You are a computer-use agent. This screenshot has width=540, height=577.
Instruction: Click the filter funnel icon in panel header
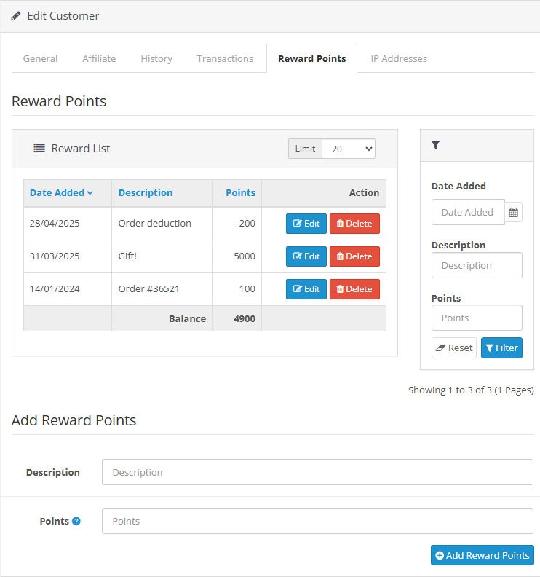435,145
